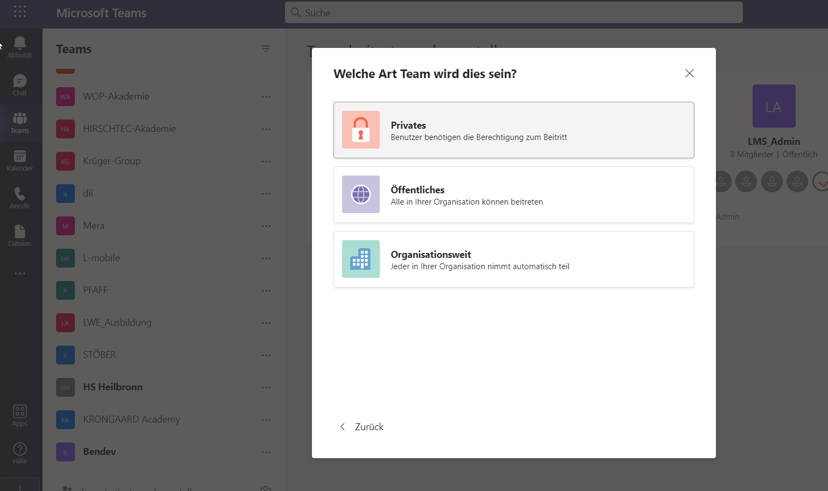This screenshot has width=828, height=491.
Task: Open the Dateien files icon
Action: point(20,236)
